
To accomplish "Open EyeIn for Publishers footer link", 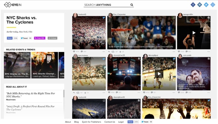I will pos(91,122).
